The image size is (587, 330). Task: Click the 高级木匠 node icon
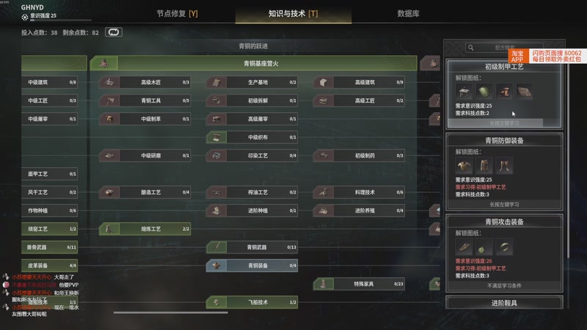click(x=109, y=82)
